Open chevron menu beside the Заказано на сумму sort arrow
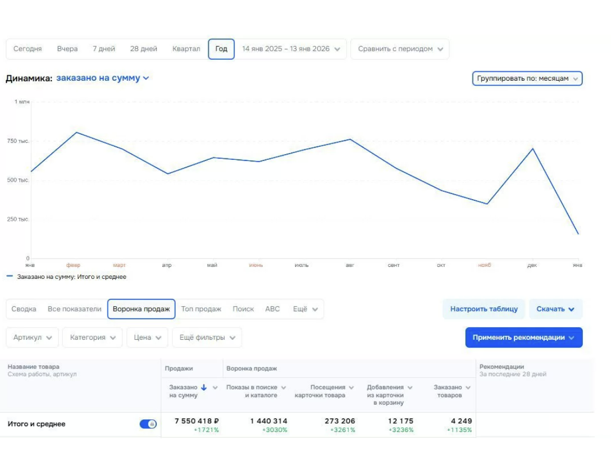The width and height of the screenshot is (611, 465). [215, 388]
